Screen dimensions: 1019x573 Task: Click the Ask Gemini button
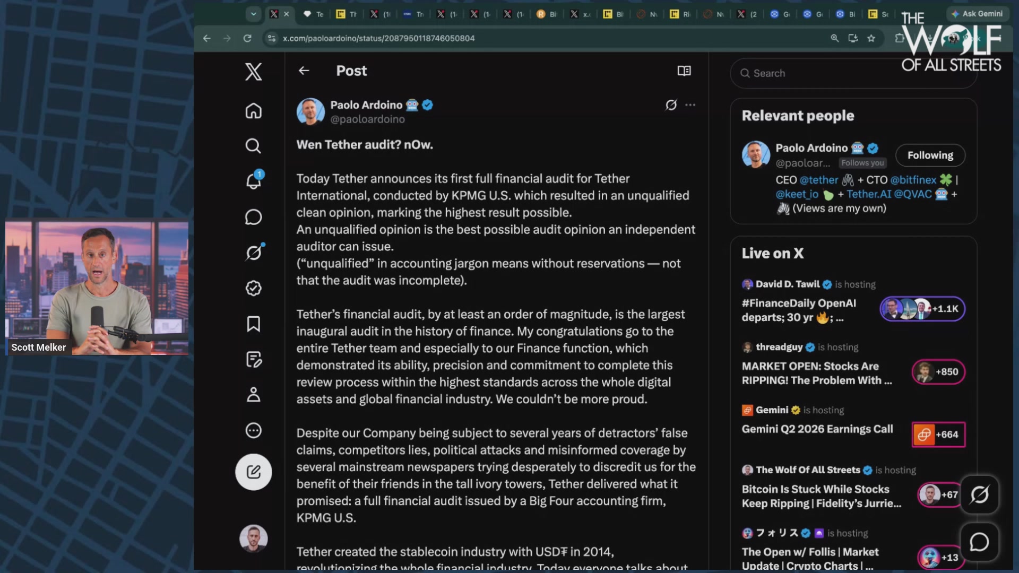pyautogui.click(x=977, y=14)
